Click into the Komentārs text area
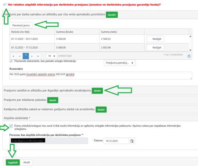 tap(101, 76)
